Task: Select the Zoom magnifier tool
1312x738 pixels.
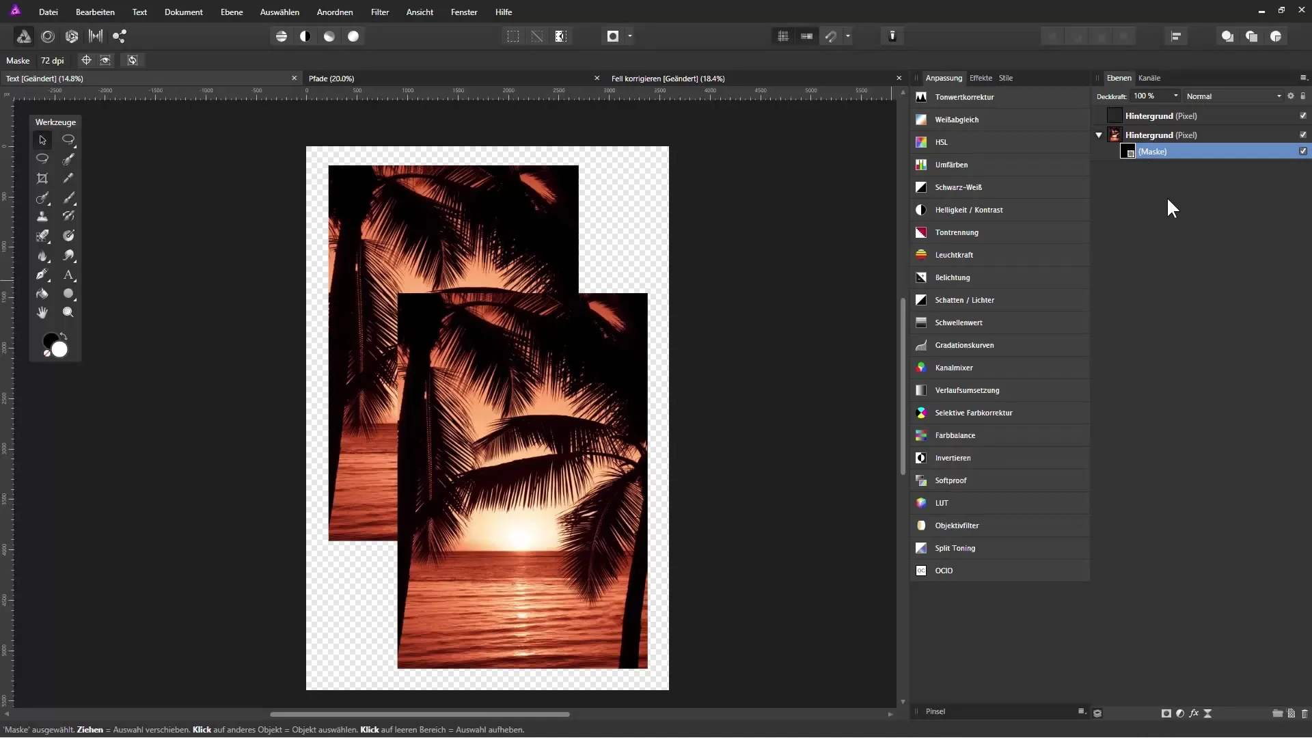Action: coord(68,312)
